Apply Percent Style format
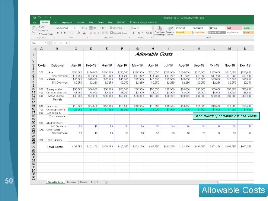 (x=139, y=33)
